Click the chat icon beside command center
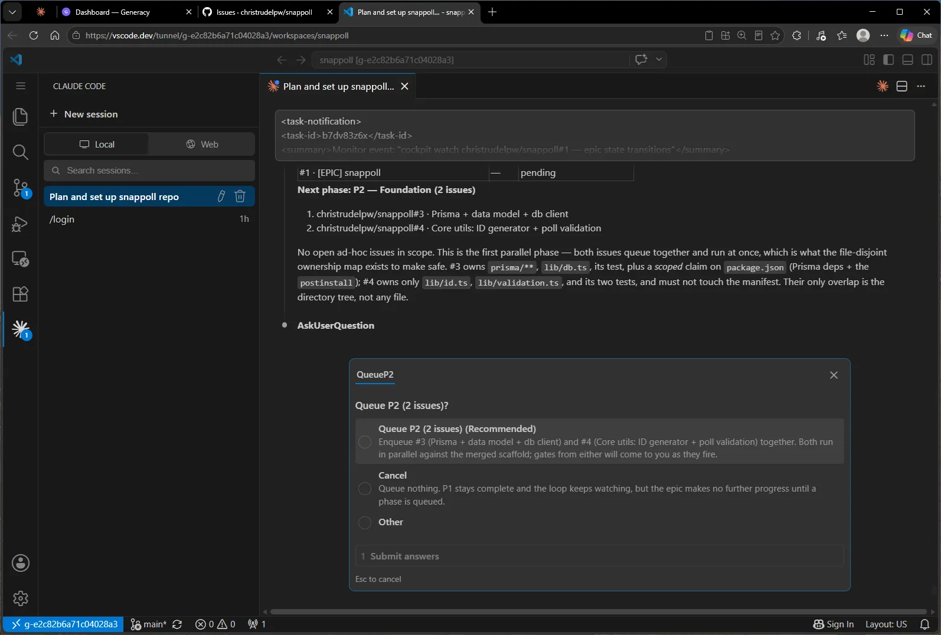Viewport: 941px width, 635px height. [641, 59]
